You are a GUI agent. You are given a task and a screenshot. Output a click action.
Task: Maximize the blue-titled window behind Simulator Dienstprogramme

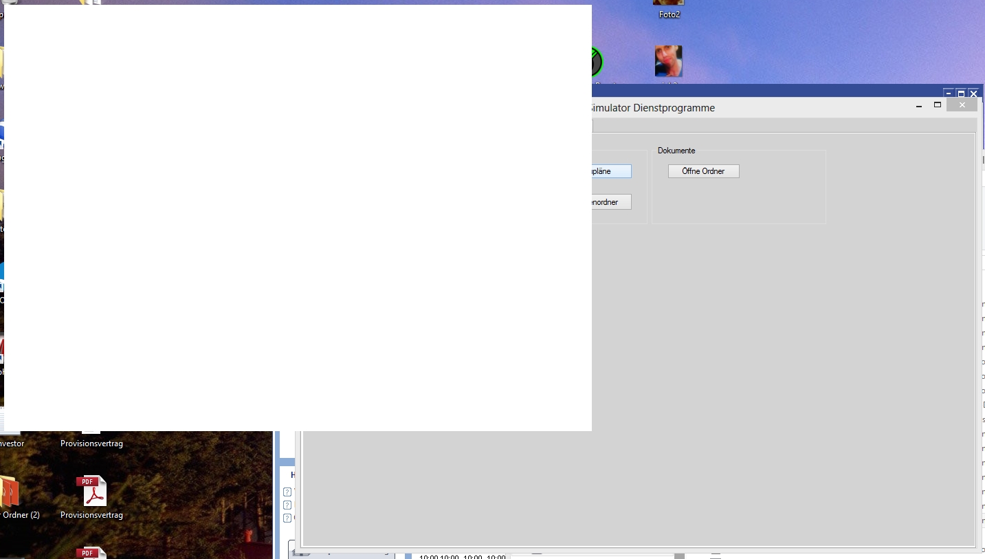click(961, 94)
